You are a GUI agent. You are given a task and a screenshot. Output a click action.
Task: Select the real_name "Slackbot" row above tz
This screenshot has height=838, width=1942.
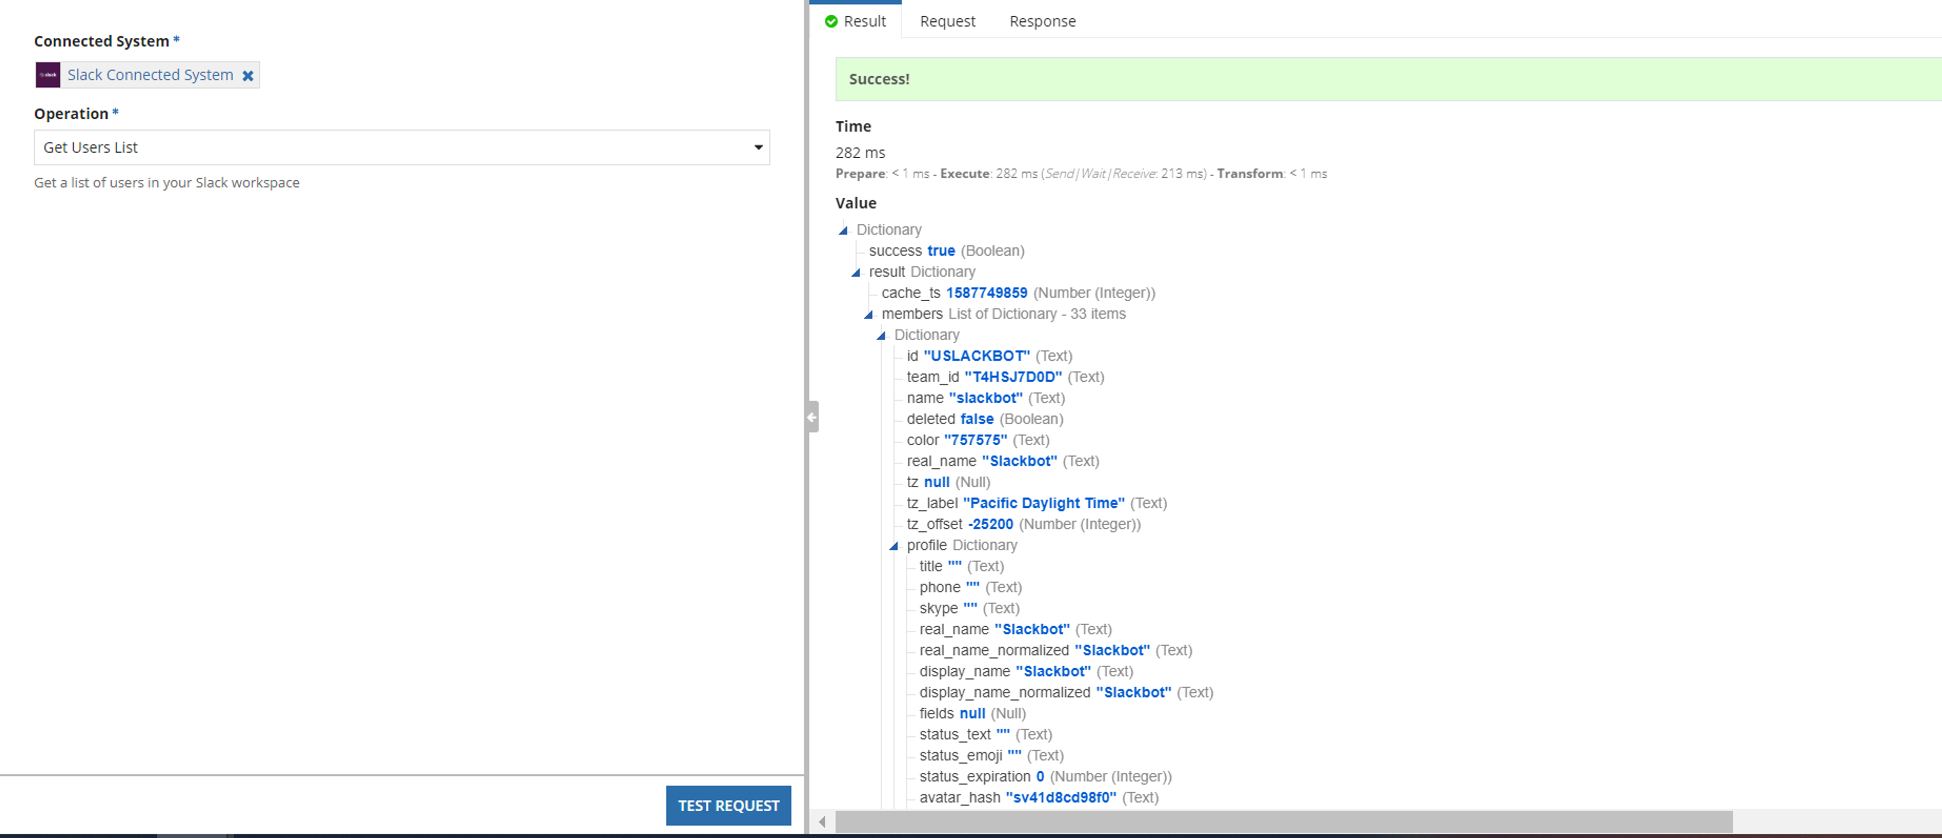pyautogui.click(x=1003, y=461)
